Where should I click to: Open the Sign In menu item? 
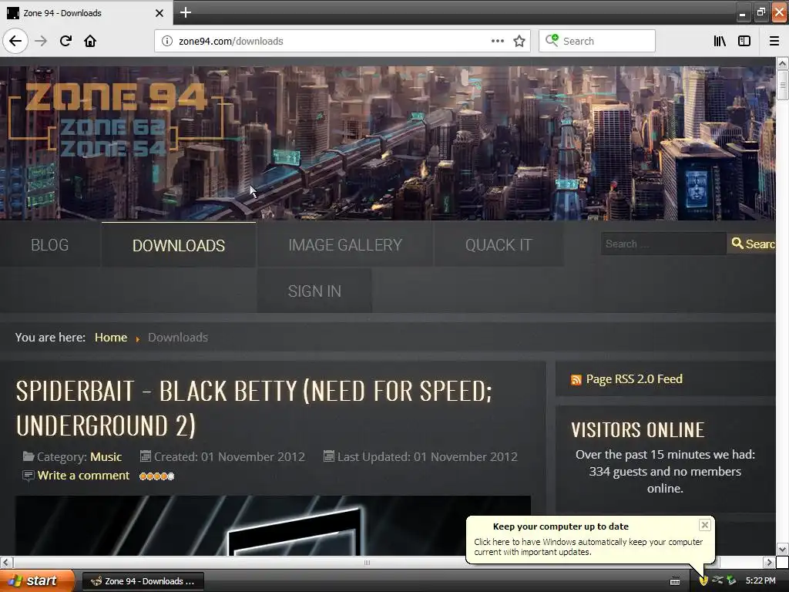pos(314,291)
